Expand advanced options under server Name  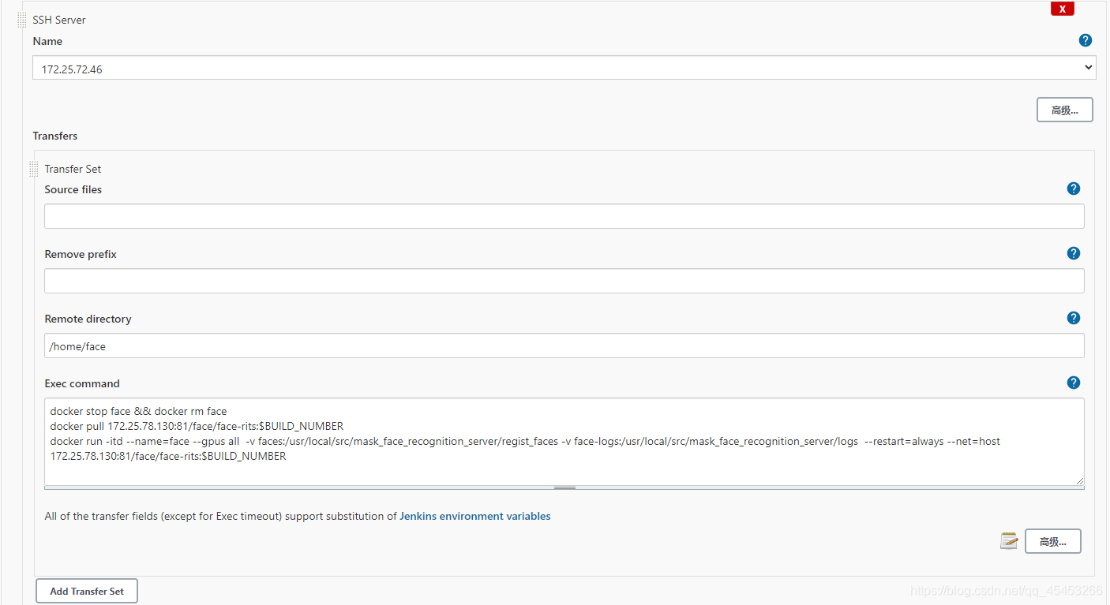1064,110
